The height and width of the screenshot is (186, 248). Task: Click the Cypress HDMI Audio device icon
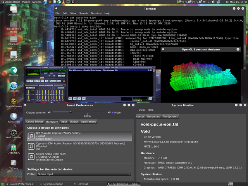(x=31, y=146)
